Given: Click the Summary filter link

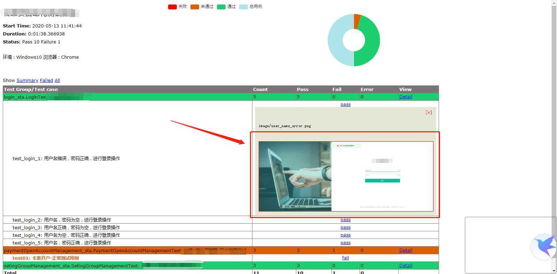Looking at the screenshot, I should pyautogui.click(x=27, y=80).
